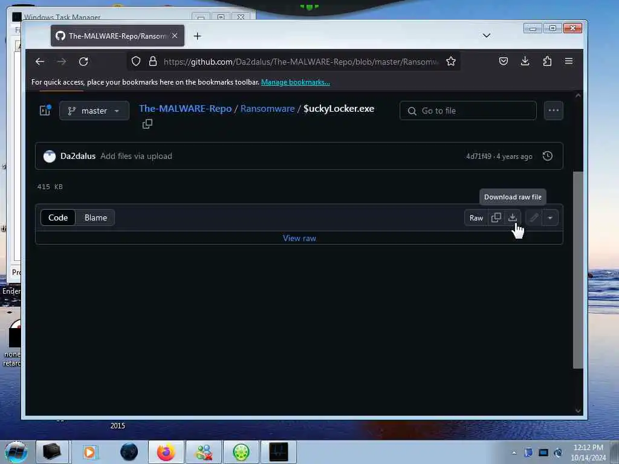Open the Da2dalus user profile link
This screenshot has height=464, width=619.
point(78,156)
